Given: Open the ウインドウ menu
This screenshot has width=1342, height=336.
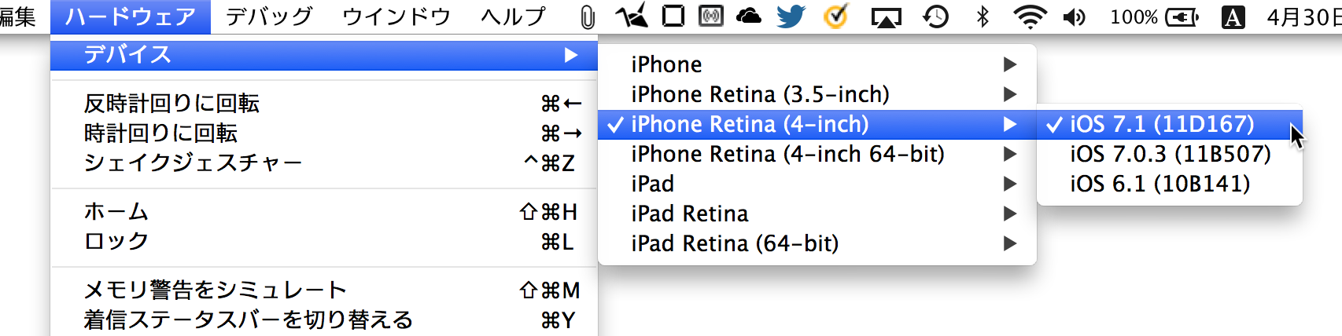Looking at the screenshot, I should pos(396,16).
